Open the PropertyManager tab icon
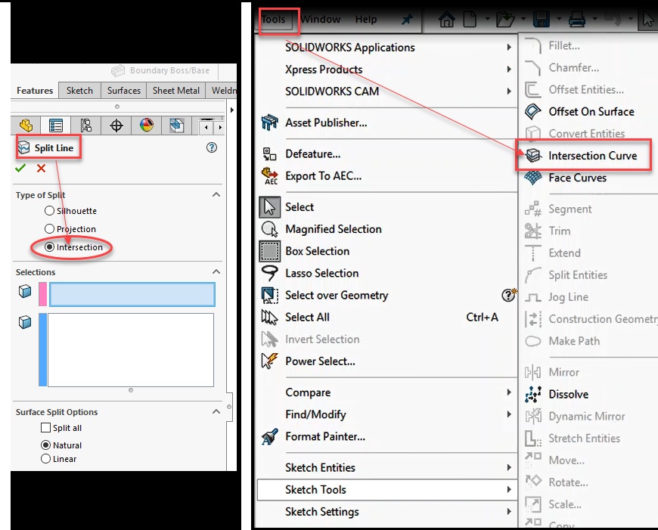This screenshot has width=658, height=530. 56,126
